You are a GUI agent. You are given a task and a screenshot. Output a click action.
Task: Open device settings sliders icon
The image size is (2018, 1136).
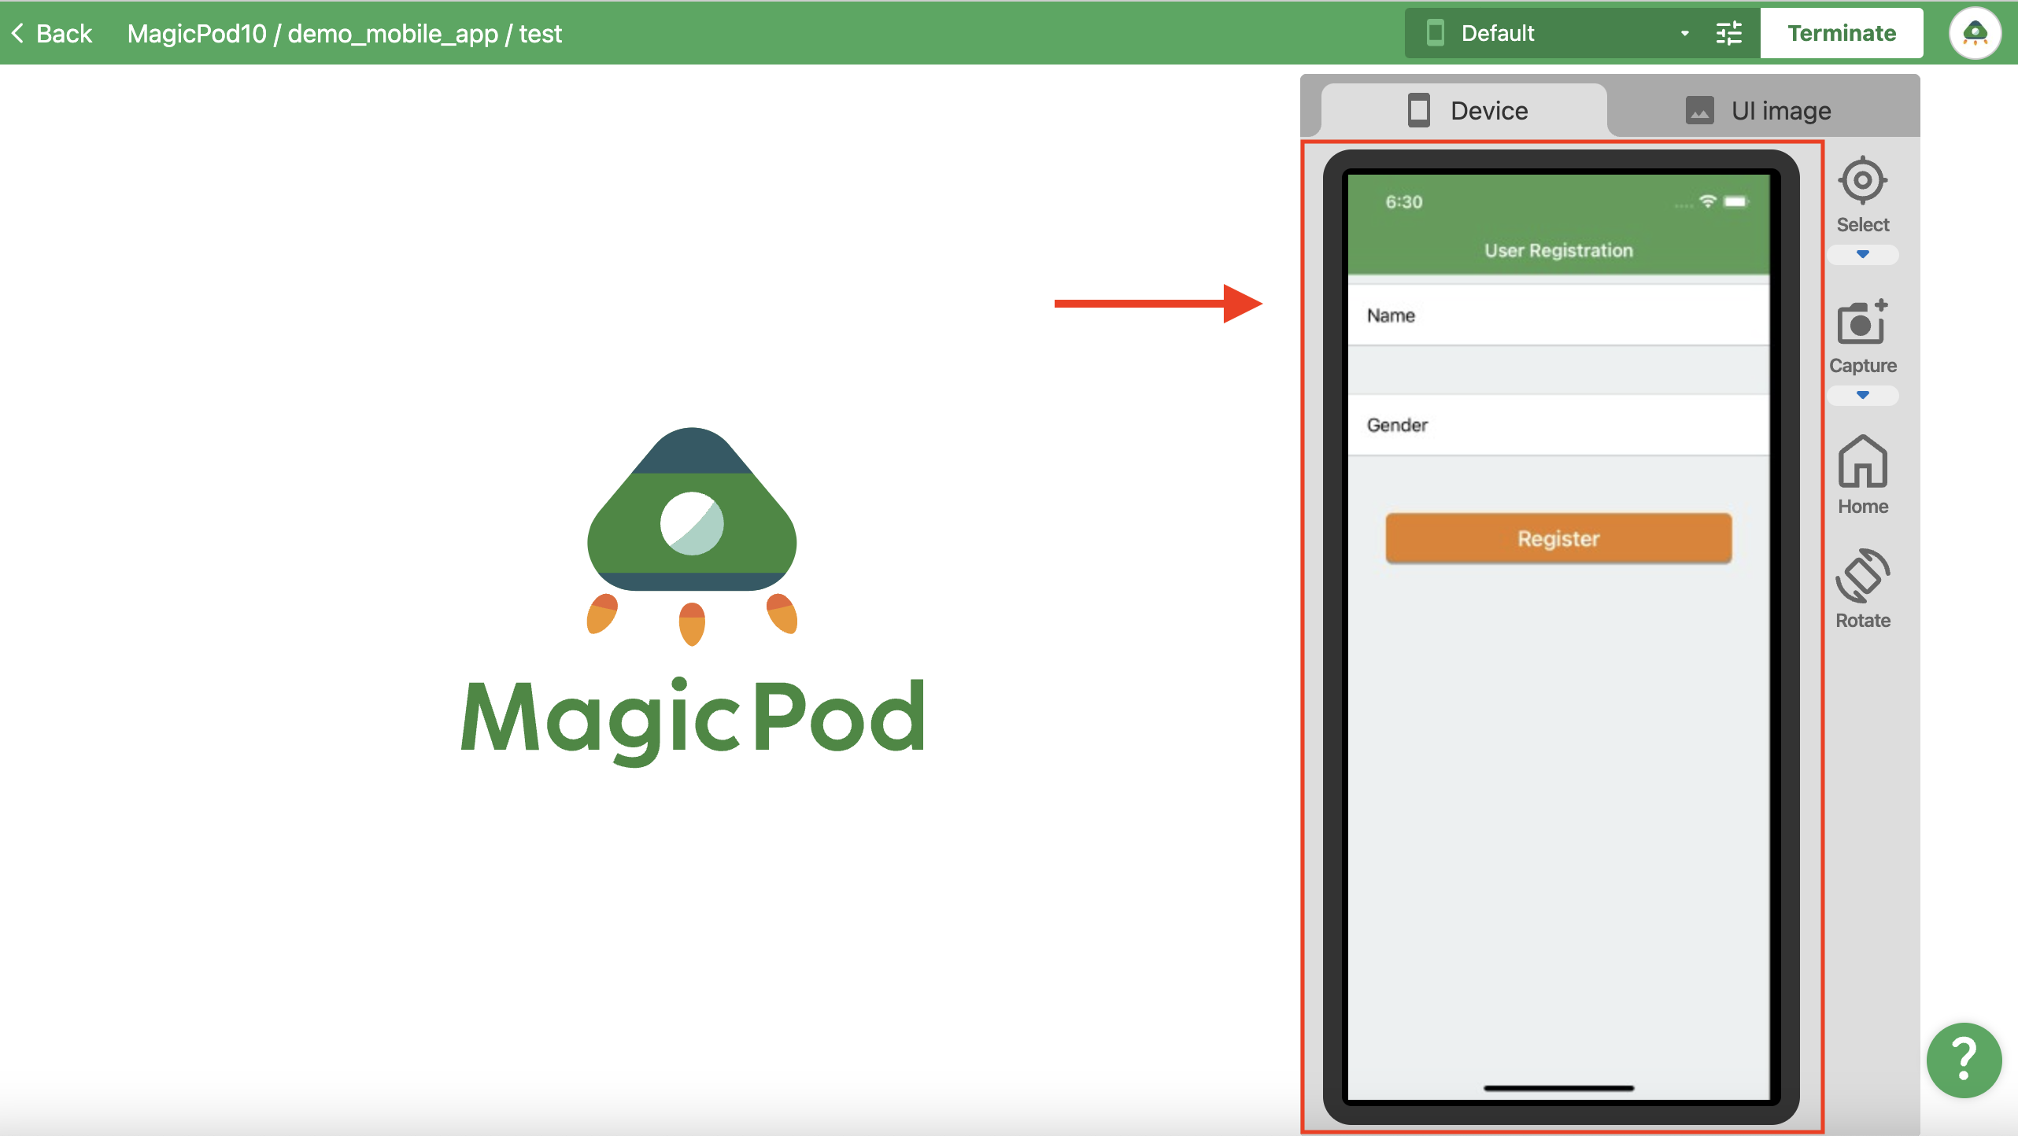point(1729,33)
